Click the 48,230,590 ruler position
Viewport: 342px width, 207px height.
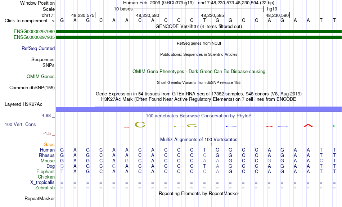click(x=277, y=15)
